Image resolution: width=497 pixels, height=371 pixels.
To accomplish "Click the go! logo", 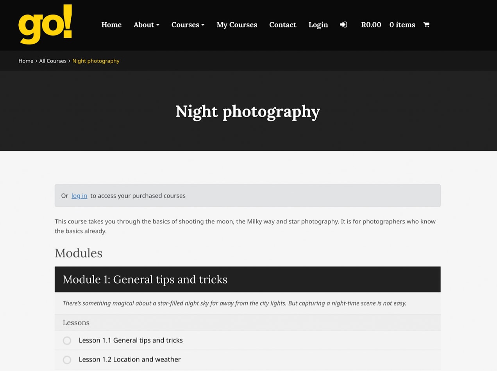I will click(x=44, y=24).
